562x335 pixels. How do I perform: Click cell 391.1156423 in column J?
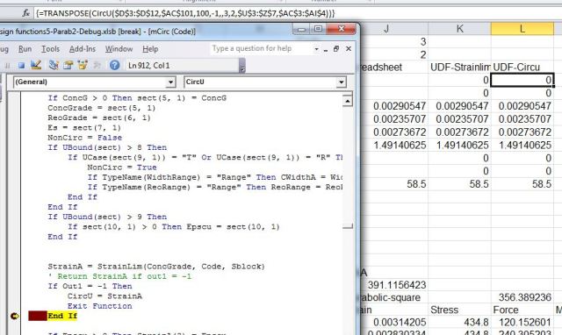[x=394, y=285]
